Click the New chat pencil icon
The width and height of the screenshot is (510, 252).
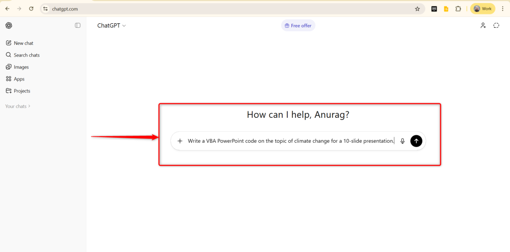point(9,43)
